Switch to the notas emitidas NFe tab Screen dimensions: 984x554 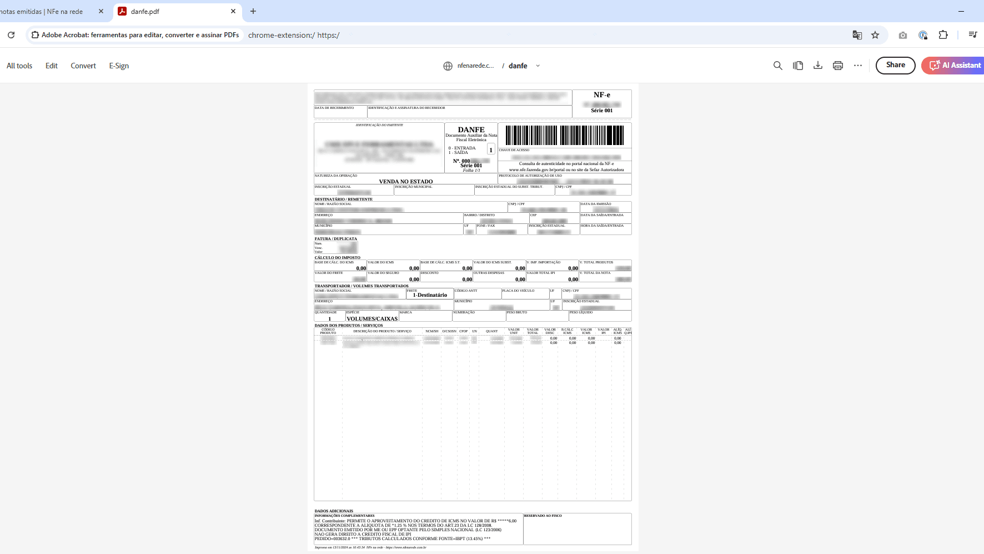tap(44, 11)
